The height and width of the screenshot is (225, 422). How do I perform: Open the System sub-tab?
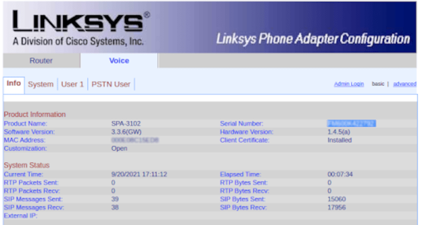(40, 84)
